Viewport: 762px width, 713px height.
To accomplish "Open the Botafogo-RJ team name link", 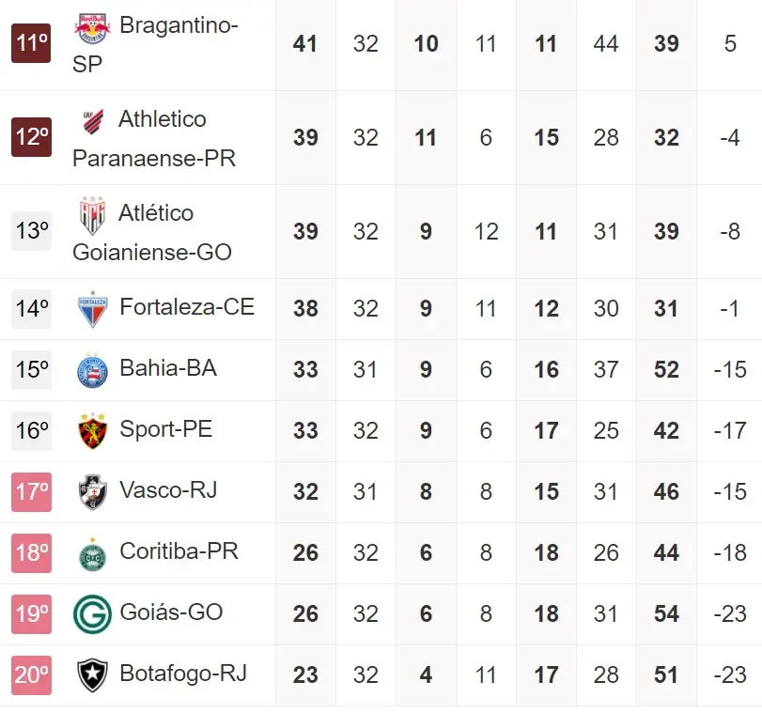I will 183,674.
